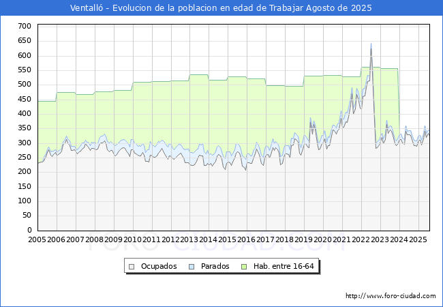The width and height of the screenshot is (443, 307).
Task: Click the 700 value on y-axis
Action: coord(25,27)
